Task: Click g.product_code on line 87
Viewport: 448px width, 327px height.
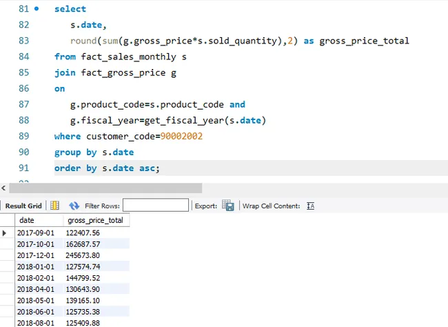Action: [x=108, y=105]
